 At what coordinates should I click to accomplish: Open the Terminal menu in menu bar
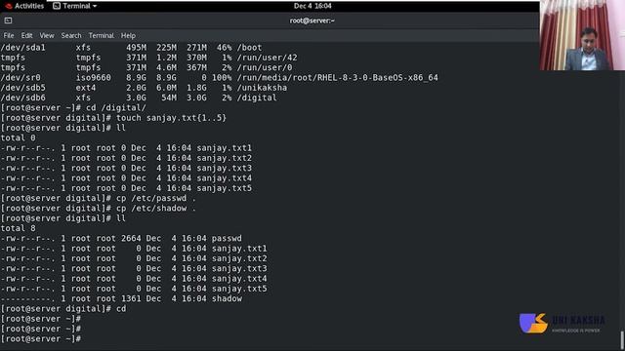pyautogui.click(x=101, y=35)
